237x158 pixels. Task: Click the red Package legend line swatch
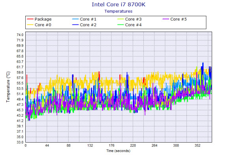tap(30, 19)
